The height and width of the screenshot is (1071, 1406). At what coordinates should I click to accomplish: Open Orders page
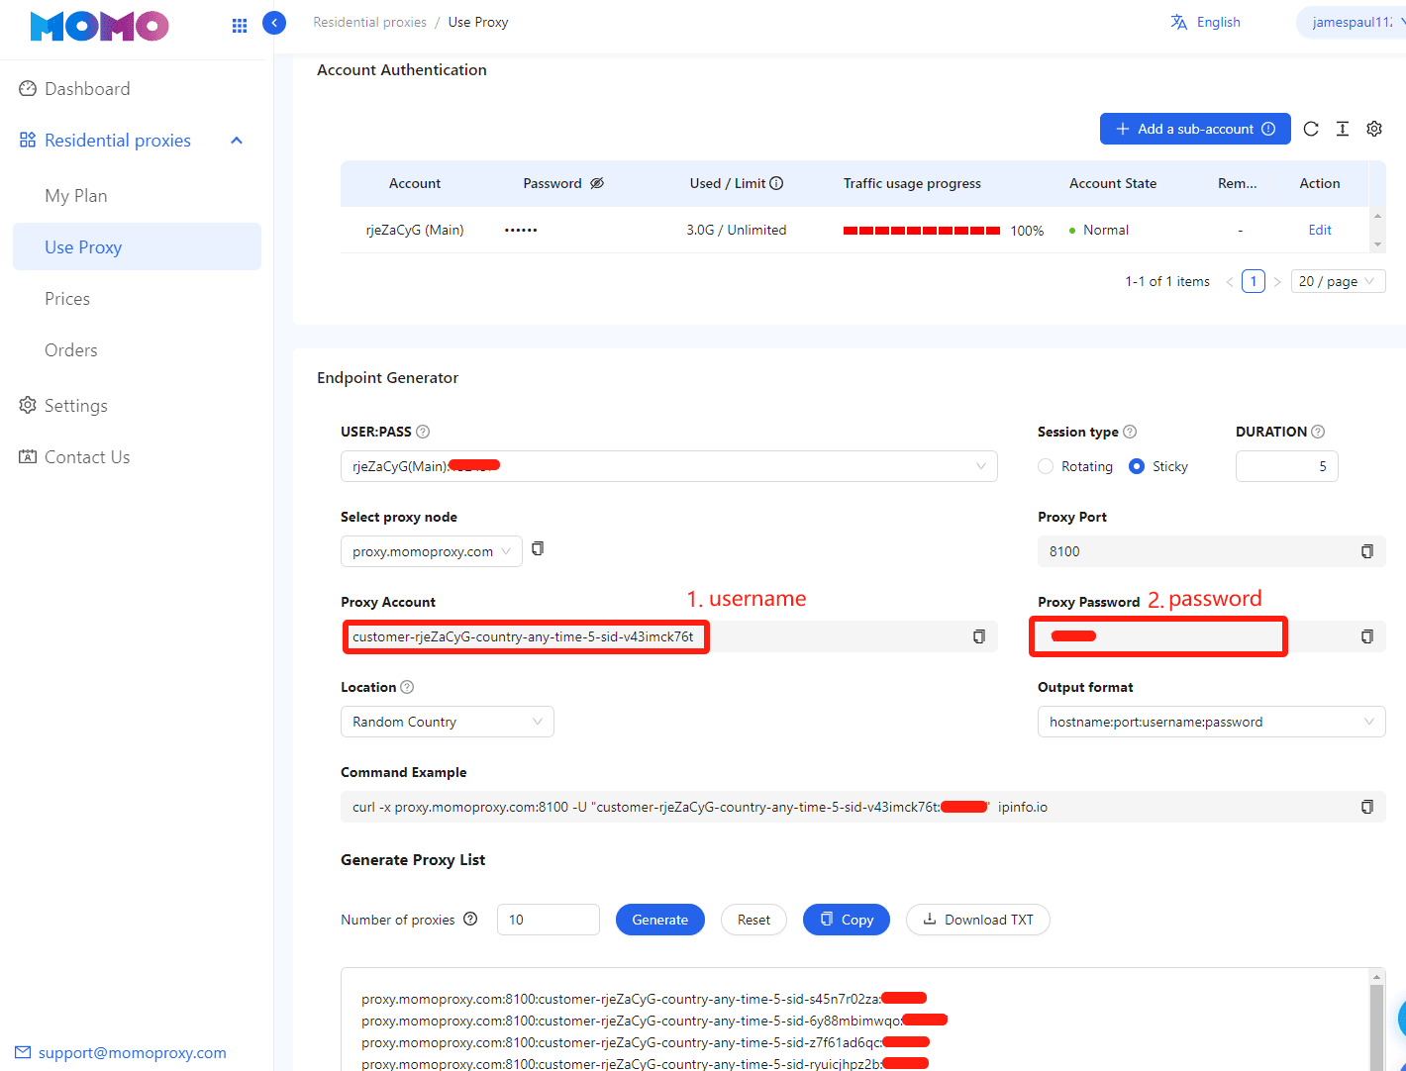point(71,350)
